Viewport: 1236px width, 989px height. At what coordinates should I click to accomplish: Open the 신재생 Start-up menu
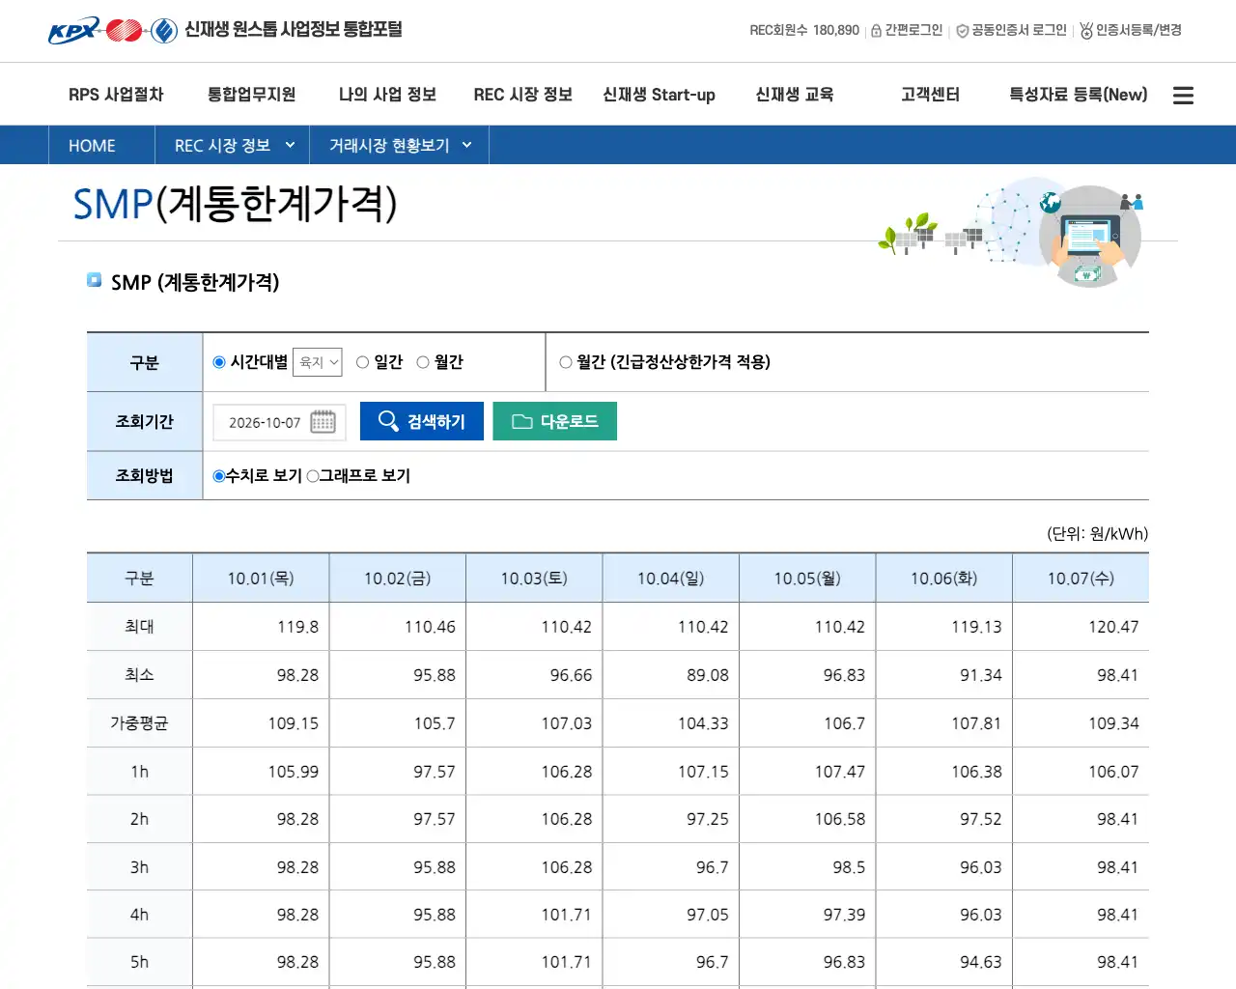[x=659, y=95]
